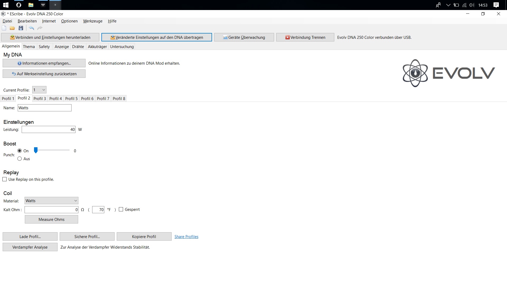
Task: Open the Share Profiles link
Action: tap(186, 236)
